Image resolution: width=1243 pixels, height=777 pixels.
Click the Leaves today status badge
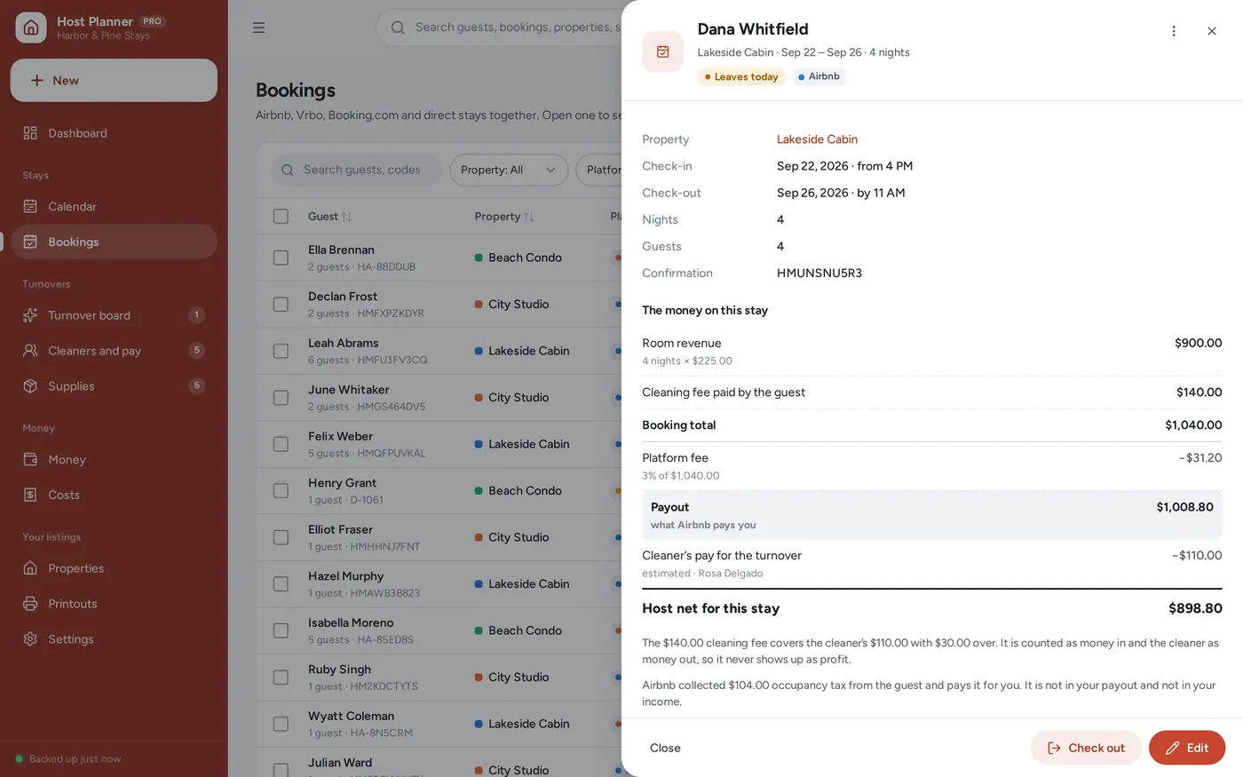[741, 77]
